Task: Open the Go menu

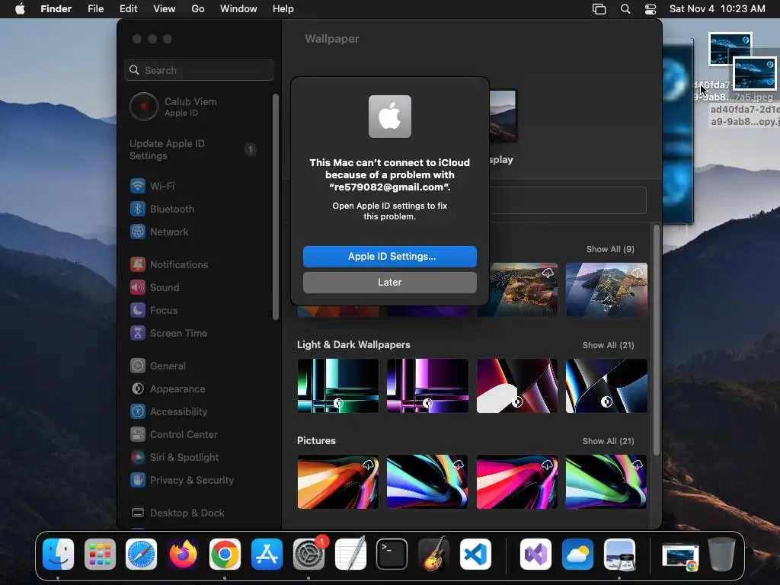Action: (x=198, y=9)
